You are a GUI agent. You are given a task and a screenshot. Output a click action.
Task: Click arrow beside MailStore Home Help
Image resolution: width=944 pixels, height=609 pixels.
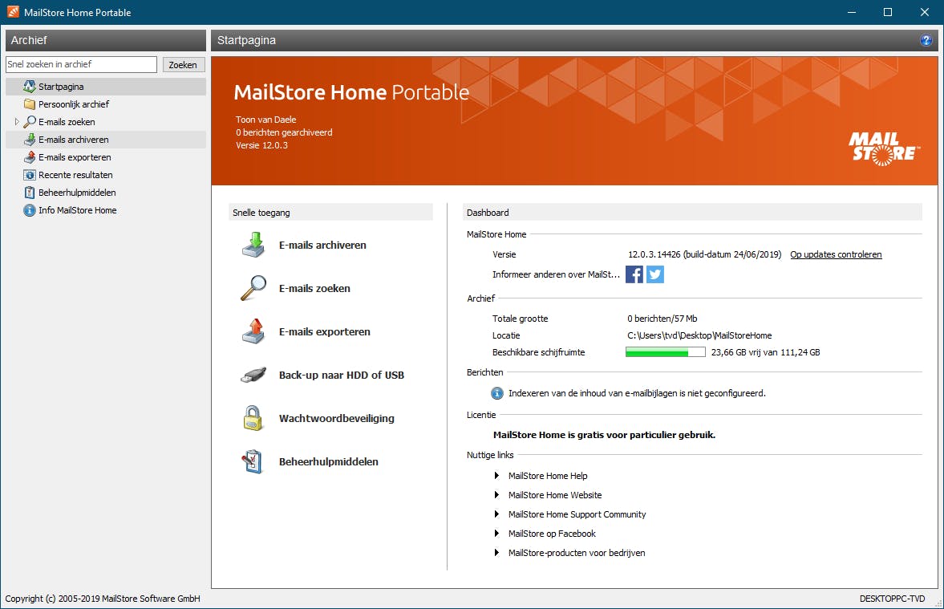click(x=496, y=476)
